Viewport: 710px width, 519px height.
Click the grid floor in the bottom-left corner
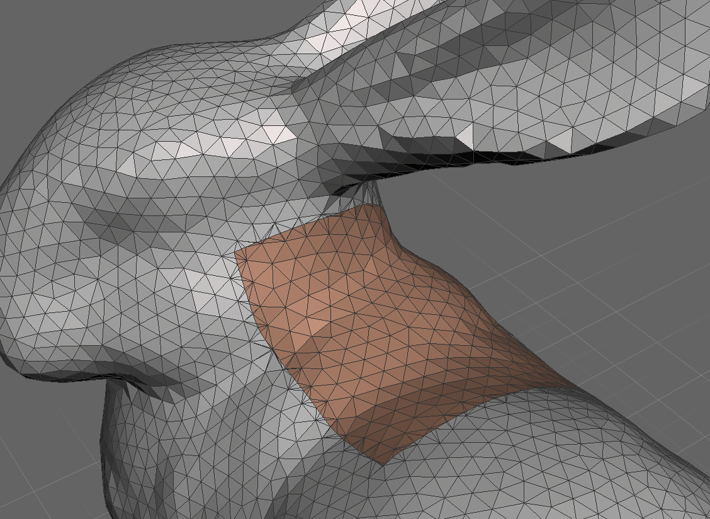pos(38,479)
